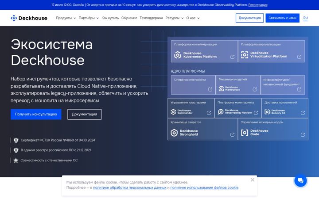
Task: Expand the Партнёры dropdown menu
Action: coord(89,18)
